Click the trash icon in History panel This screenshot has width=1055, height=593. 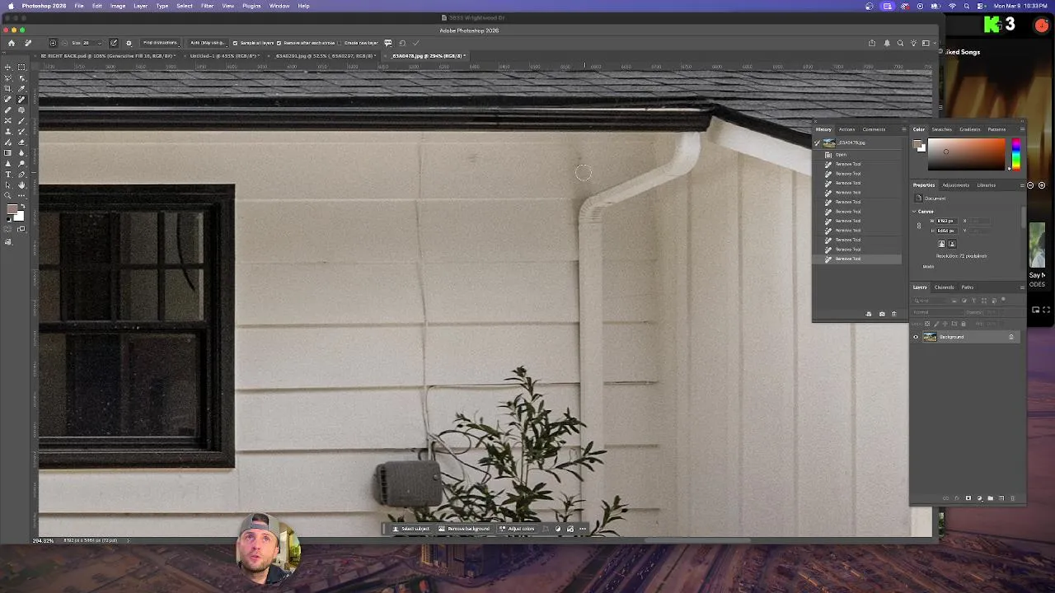893,314
